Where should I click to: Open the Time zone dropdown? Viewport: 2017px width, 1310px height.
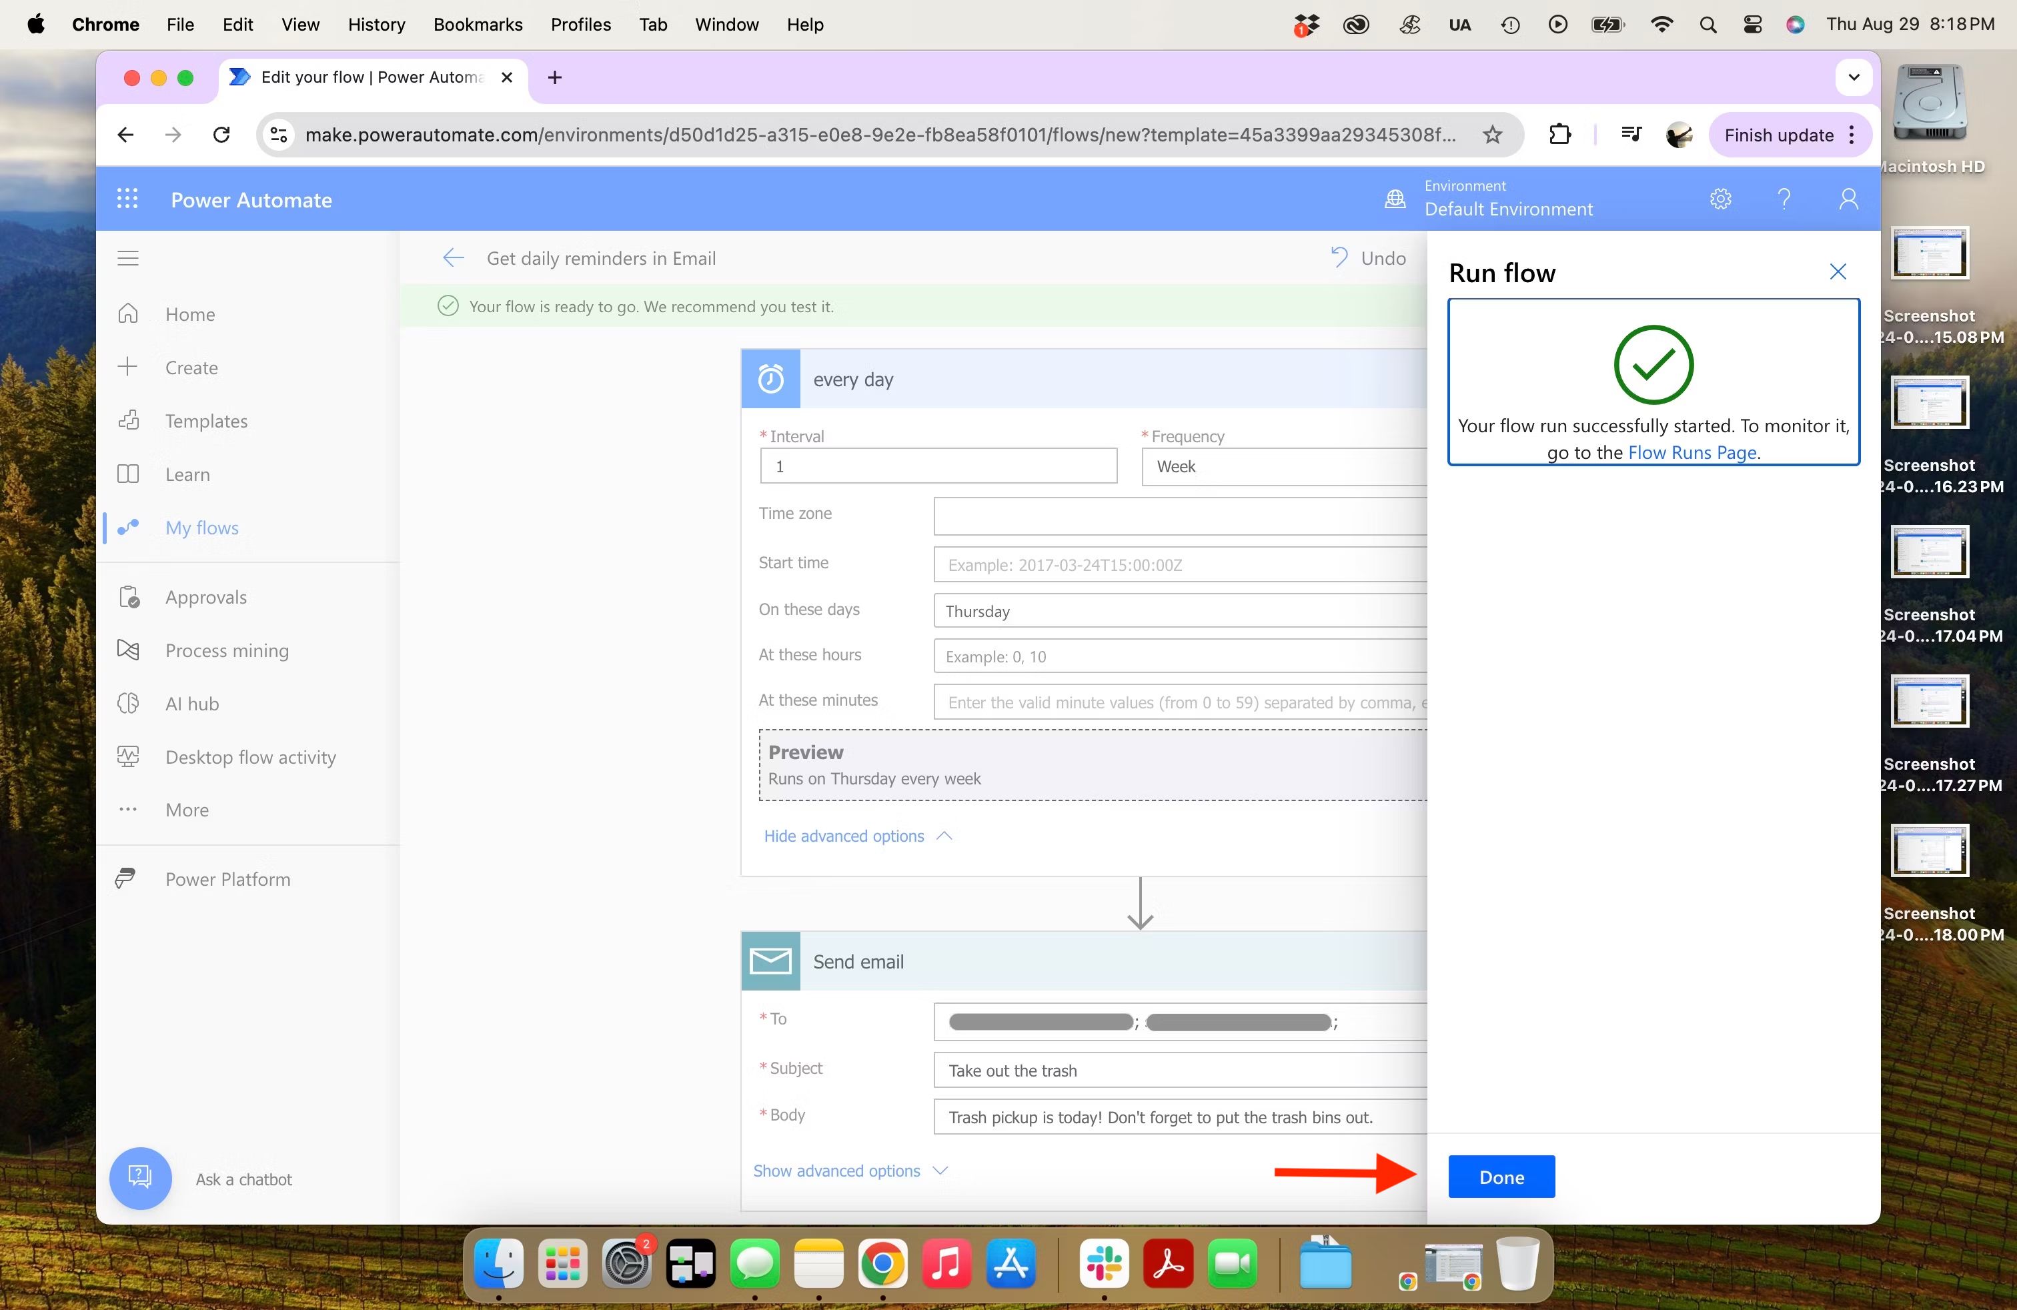[x=1181, y=516]
